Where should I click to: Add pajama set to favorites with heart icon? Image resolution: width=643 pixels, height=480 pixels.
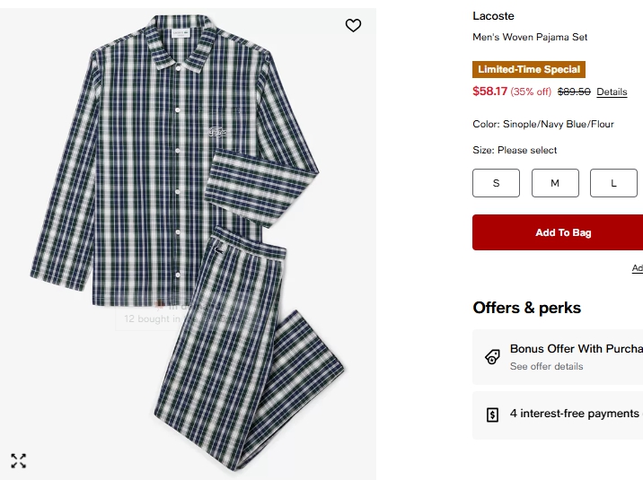click(353, 26)
